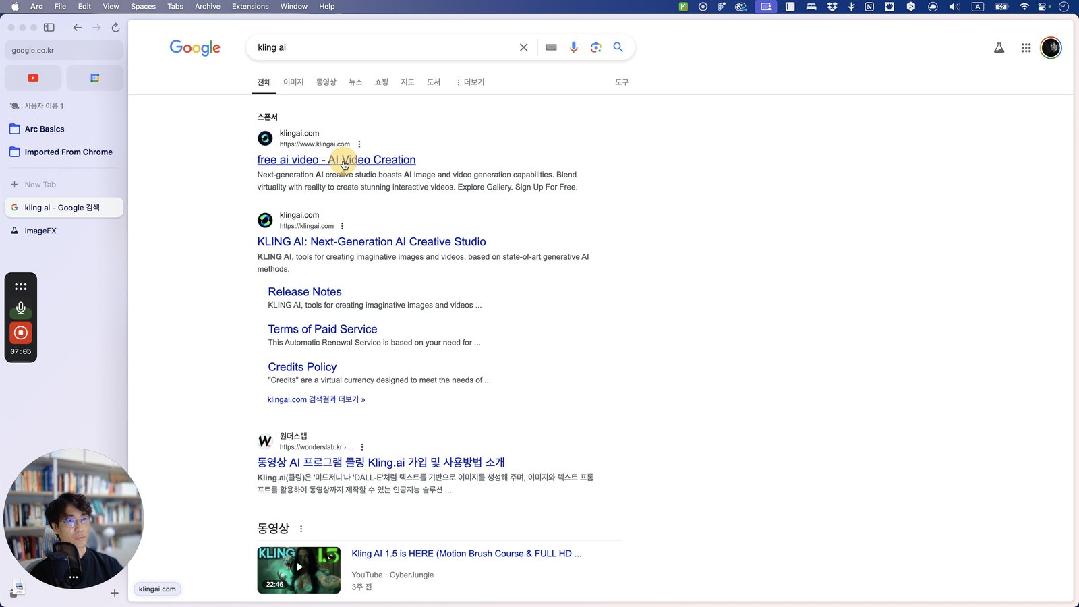Play the Kling AI 1.5 video thumbnail
1079x607 pixels.
(299, 570)
